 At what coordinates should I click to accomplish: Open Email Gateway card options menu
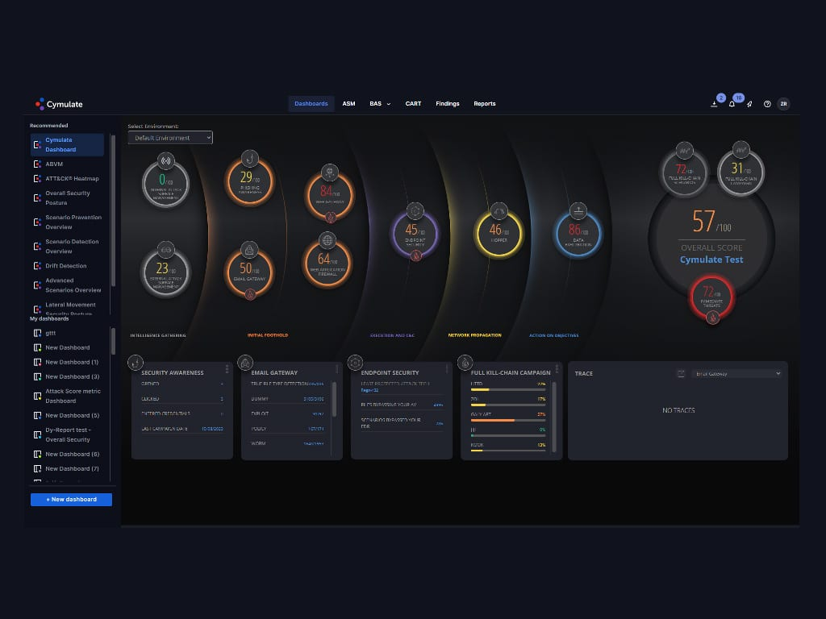(x=336, y=369)
